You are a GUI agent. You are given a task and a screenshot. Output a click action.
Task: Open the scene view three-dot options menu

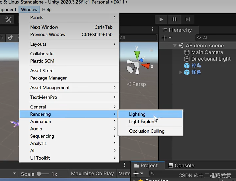[x=153, y=30]
